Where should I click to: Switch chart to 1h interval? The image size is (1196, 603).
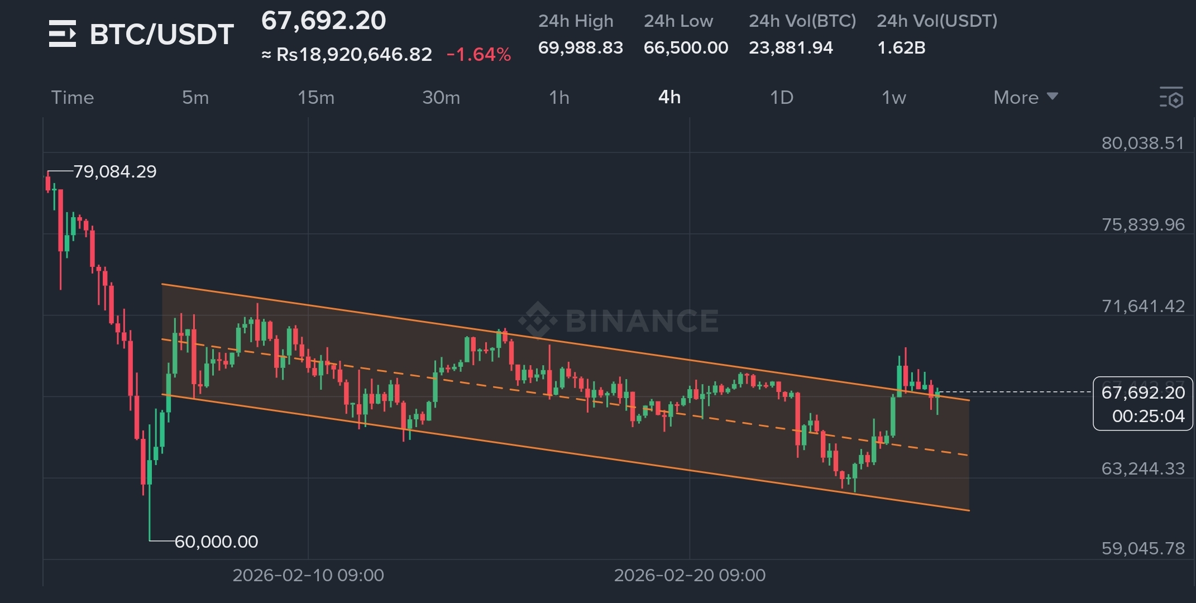(559, 98)
